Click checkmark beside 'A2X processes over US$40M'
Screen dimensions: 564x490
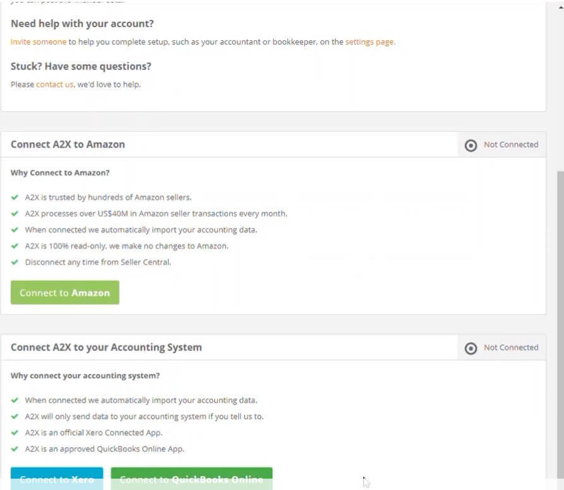pyautogui.click(x=15, y=213)
